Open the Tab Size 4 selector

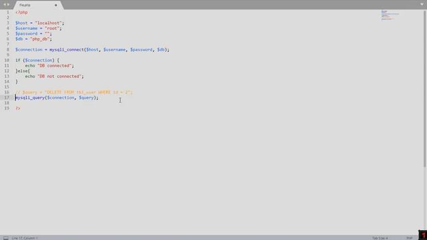(380, 238)
